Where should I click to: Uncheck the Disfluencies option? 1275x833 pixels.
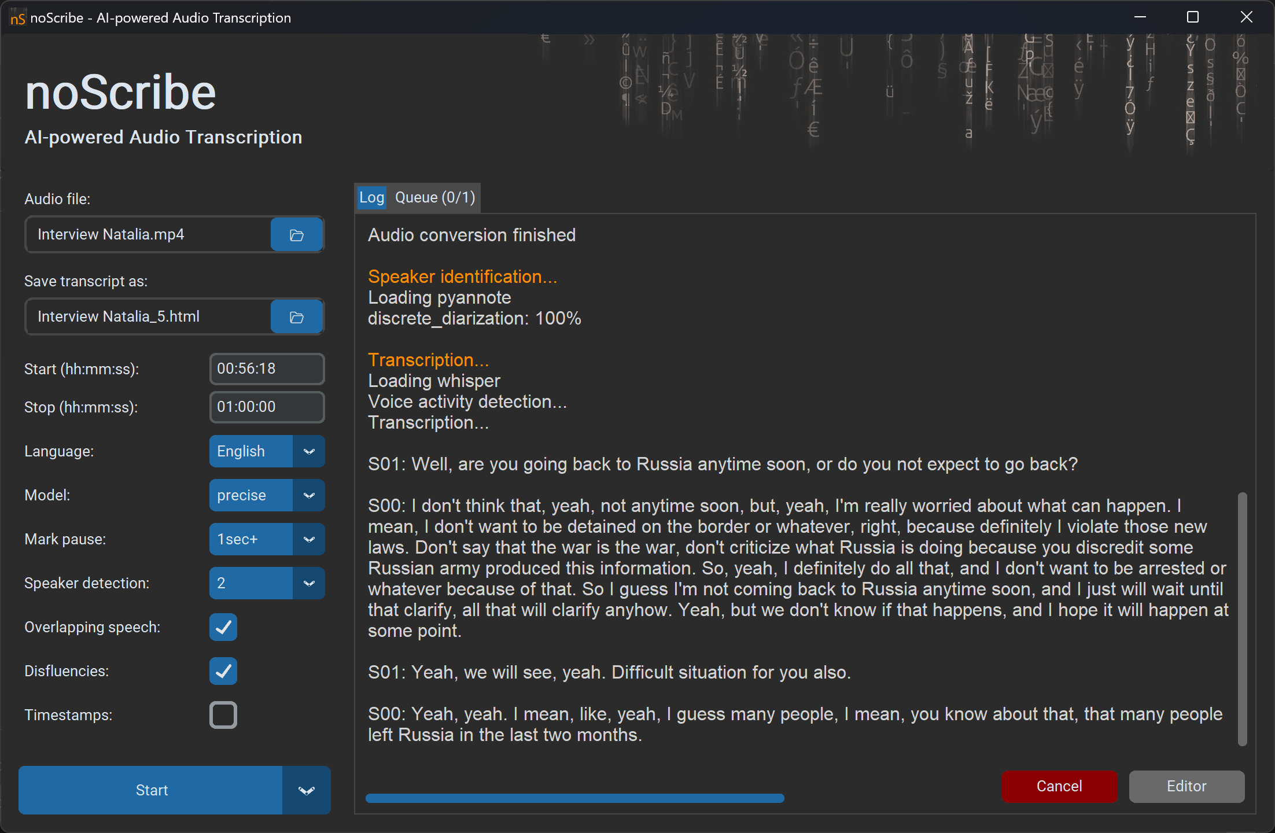pyautogui.click(x=223, y=671)
